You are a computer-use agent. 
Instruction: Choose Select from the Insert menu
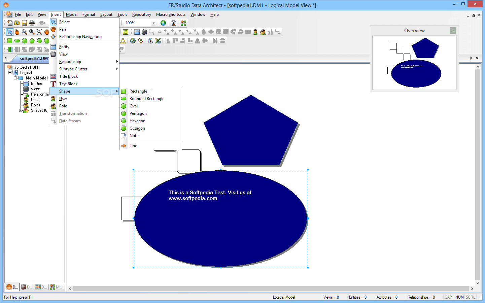(x=84, y=22)
